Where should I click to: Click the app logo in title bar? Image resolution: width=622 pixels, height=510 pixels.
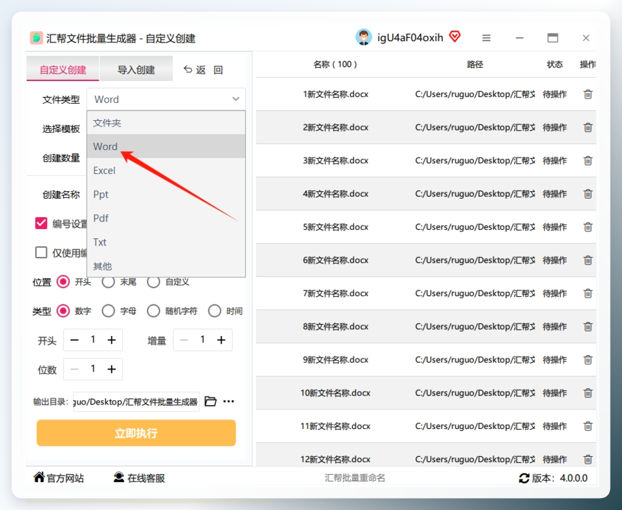[36, 38]
